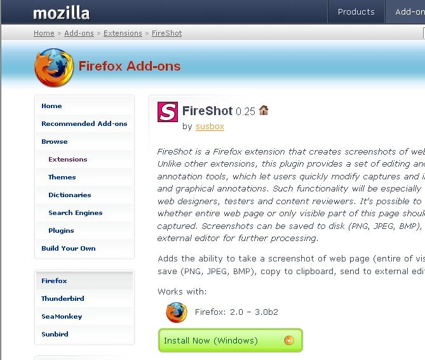
Task: Open Build Your Own in the sidebar
Action: point(68,249)
